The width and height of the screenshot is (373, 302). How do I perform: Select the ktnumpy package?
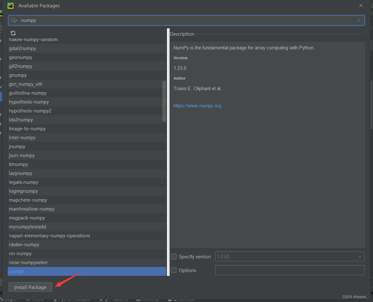coord(87,164)
